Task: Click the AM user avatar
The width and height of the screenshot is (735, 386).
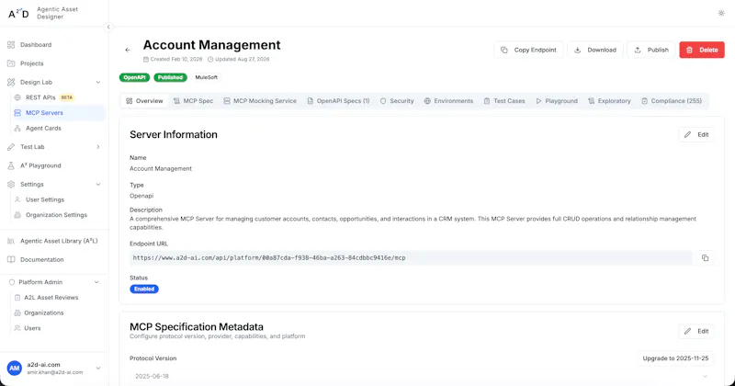Action: [15, 369]
